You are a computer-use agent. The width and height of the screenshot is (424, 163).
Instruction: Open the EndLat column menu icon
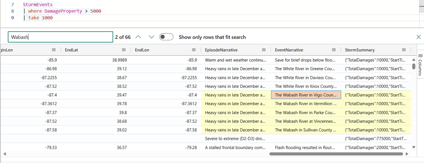click(124, 50)
